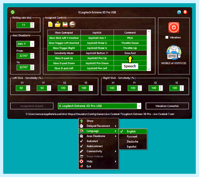Select English language option

(133, 131)
